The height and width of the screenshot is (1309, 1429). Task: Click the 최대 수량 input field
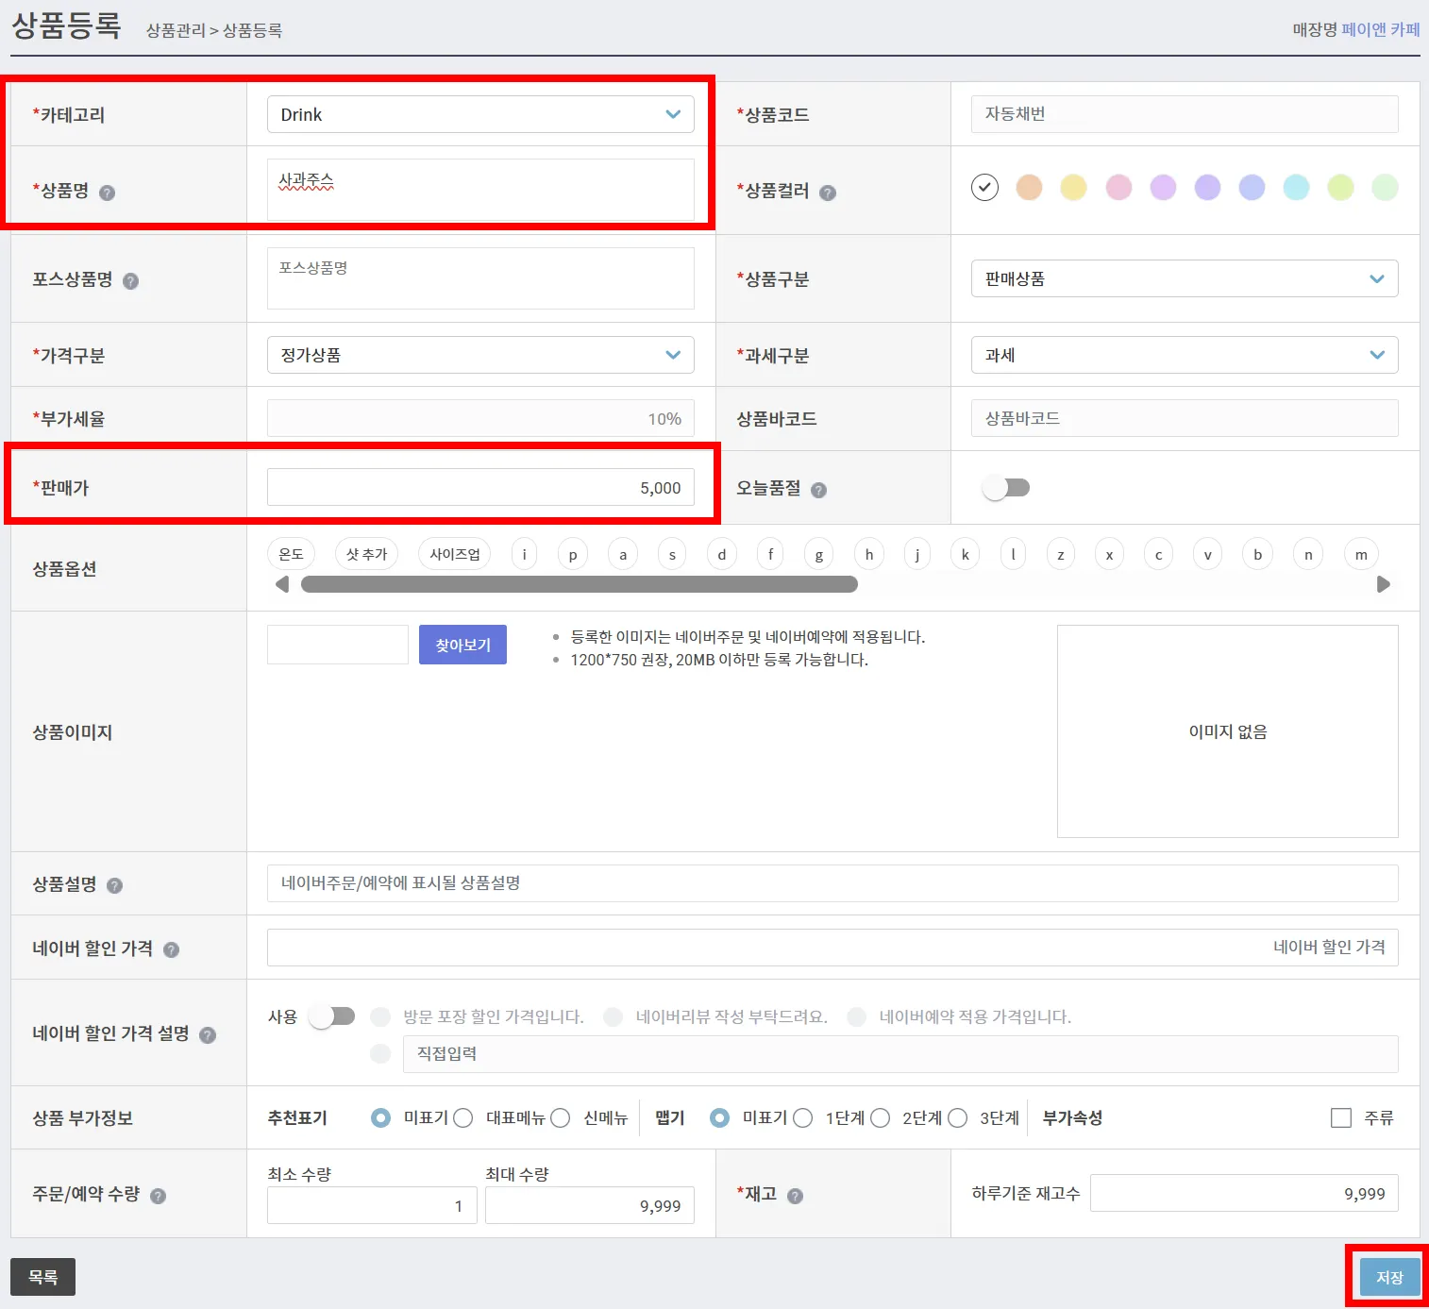tap(590, 1205)
